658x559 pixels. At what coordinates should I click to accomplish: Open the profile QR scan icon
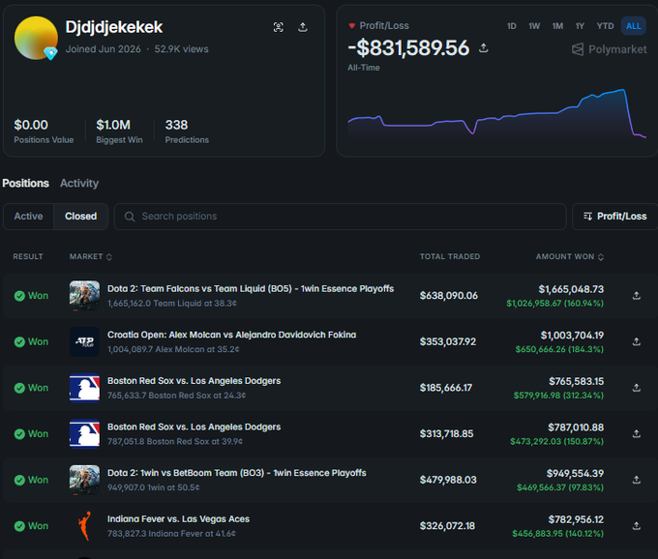pyautogui.click(x=279, y=27)
